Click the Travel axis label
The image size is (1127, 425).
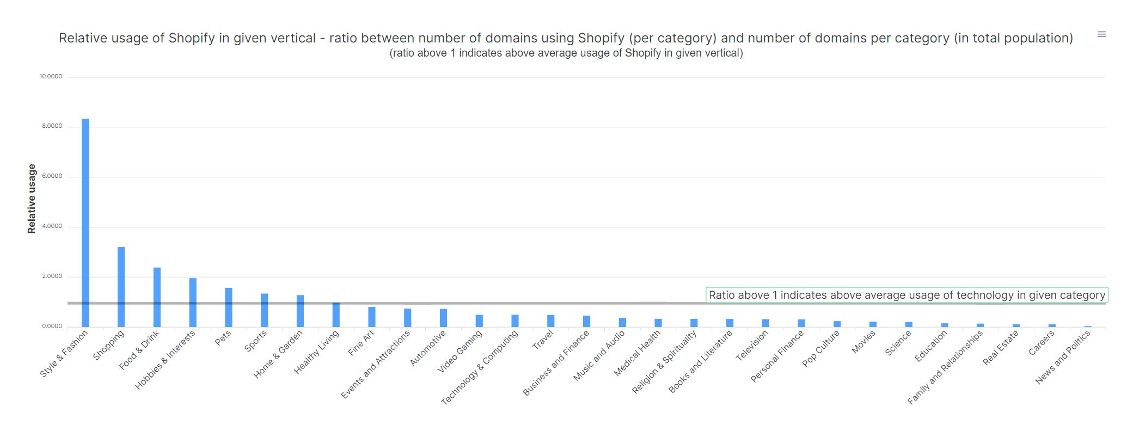(x=543, y=340)
